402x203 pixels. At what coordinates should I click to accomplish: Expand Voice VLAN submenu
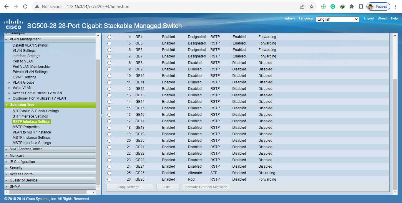9,88
